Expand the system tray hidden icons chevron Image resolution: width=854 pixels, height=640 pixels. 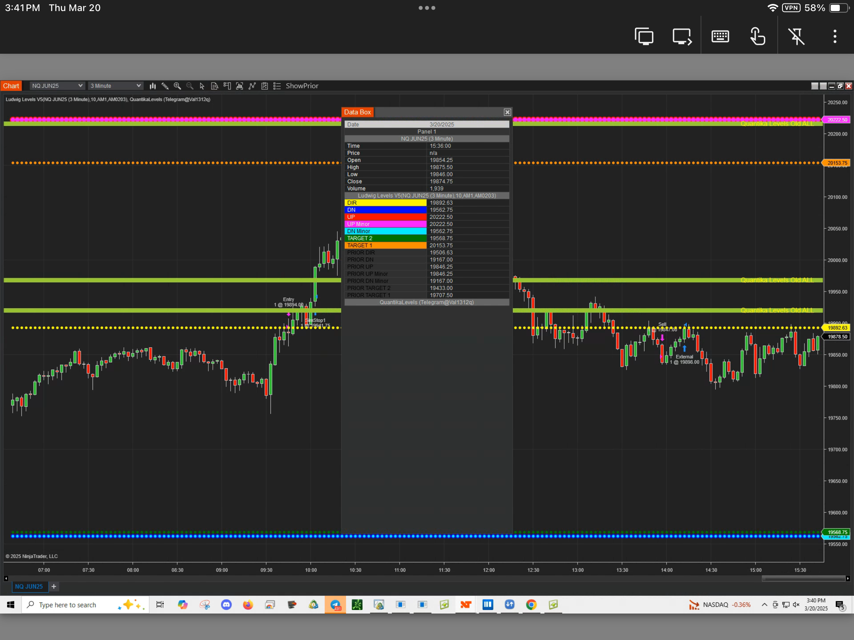click(x=764, y=604)
